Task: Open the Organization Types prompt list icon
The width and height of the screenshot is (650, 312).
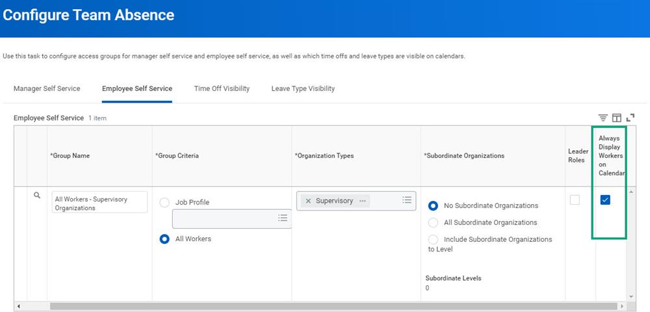Action: (407, 200)
